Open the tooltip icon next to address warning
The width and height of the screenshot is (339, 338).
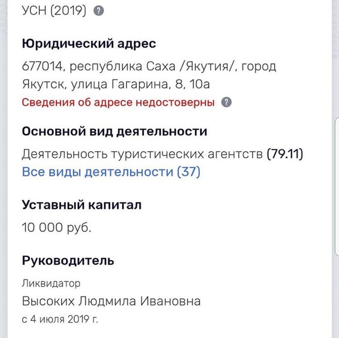point(227,103)
